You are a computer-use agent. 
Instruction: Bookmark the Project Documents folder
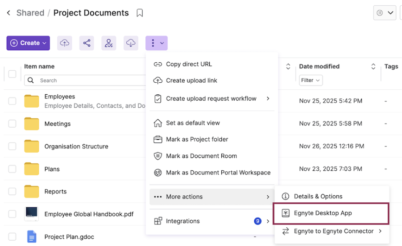[x=140, y=13]
